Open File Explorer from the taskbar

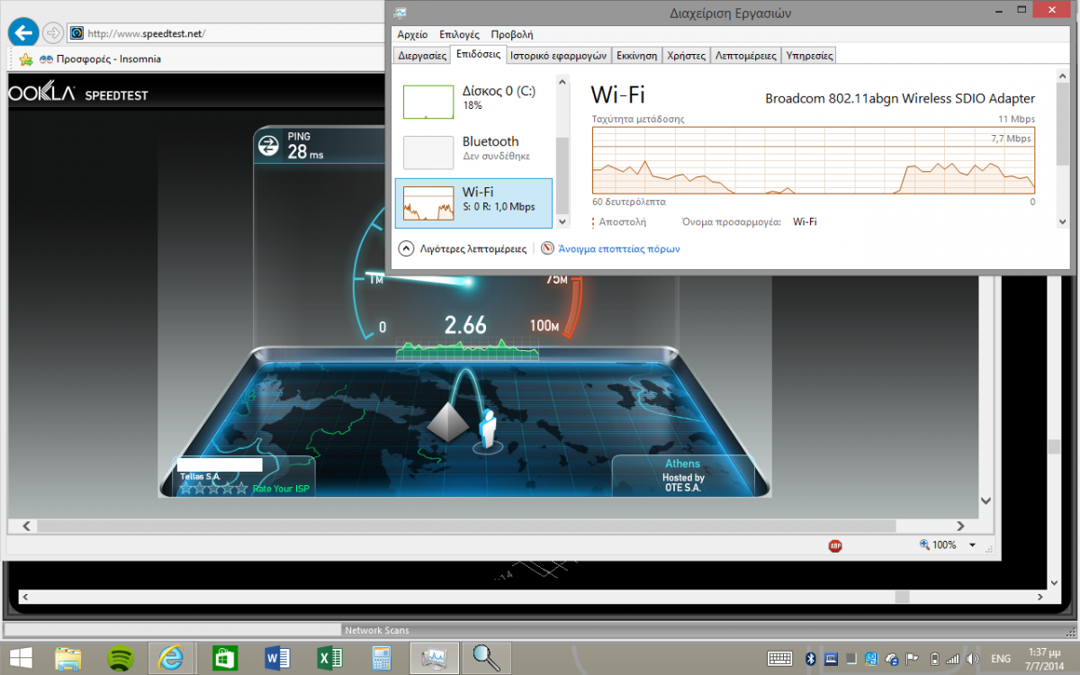(69, 658)
